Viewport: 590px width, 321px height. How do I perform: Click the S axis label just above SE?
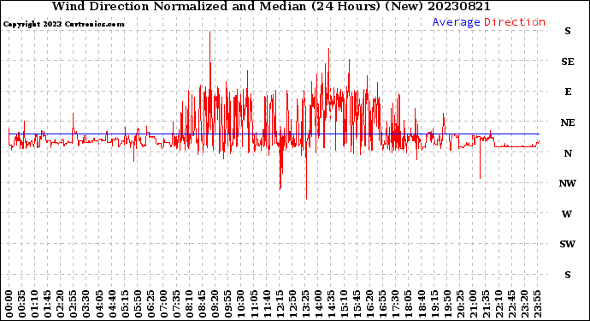568,32
